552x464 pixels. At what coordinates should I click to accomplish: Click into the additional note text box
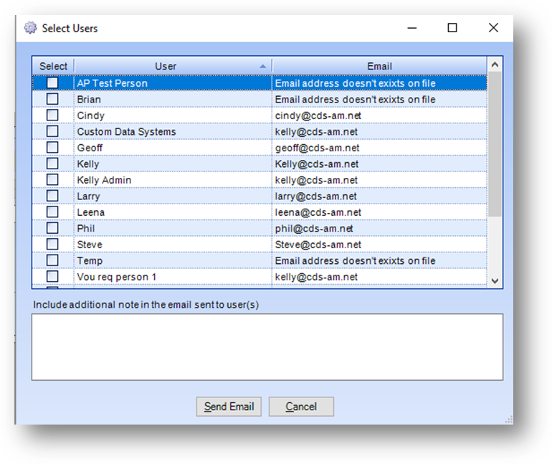pos(267,346)
